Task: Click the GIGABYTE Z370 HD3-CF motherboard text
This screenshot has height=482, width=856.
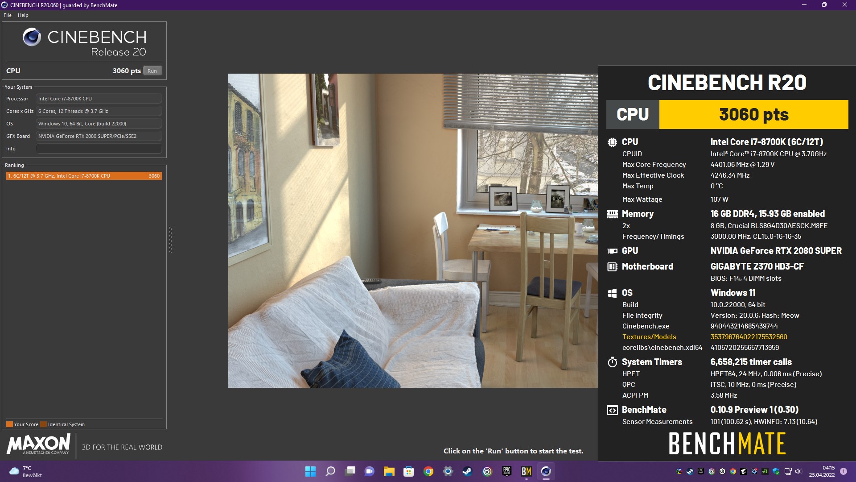Action: pos(757,266)
